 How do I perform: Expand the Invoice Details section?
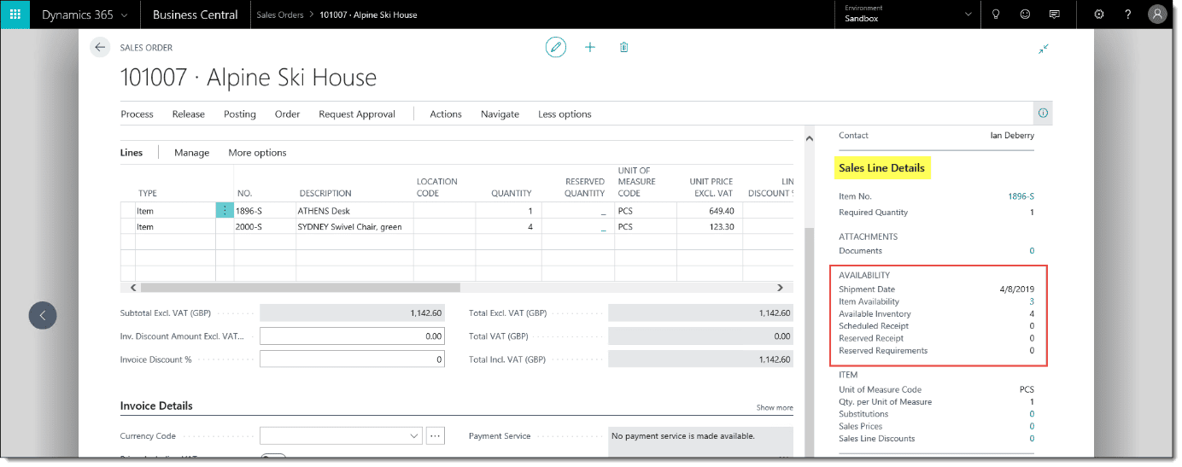click(x=156, y=406)
